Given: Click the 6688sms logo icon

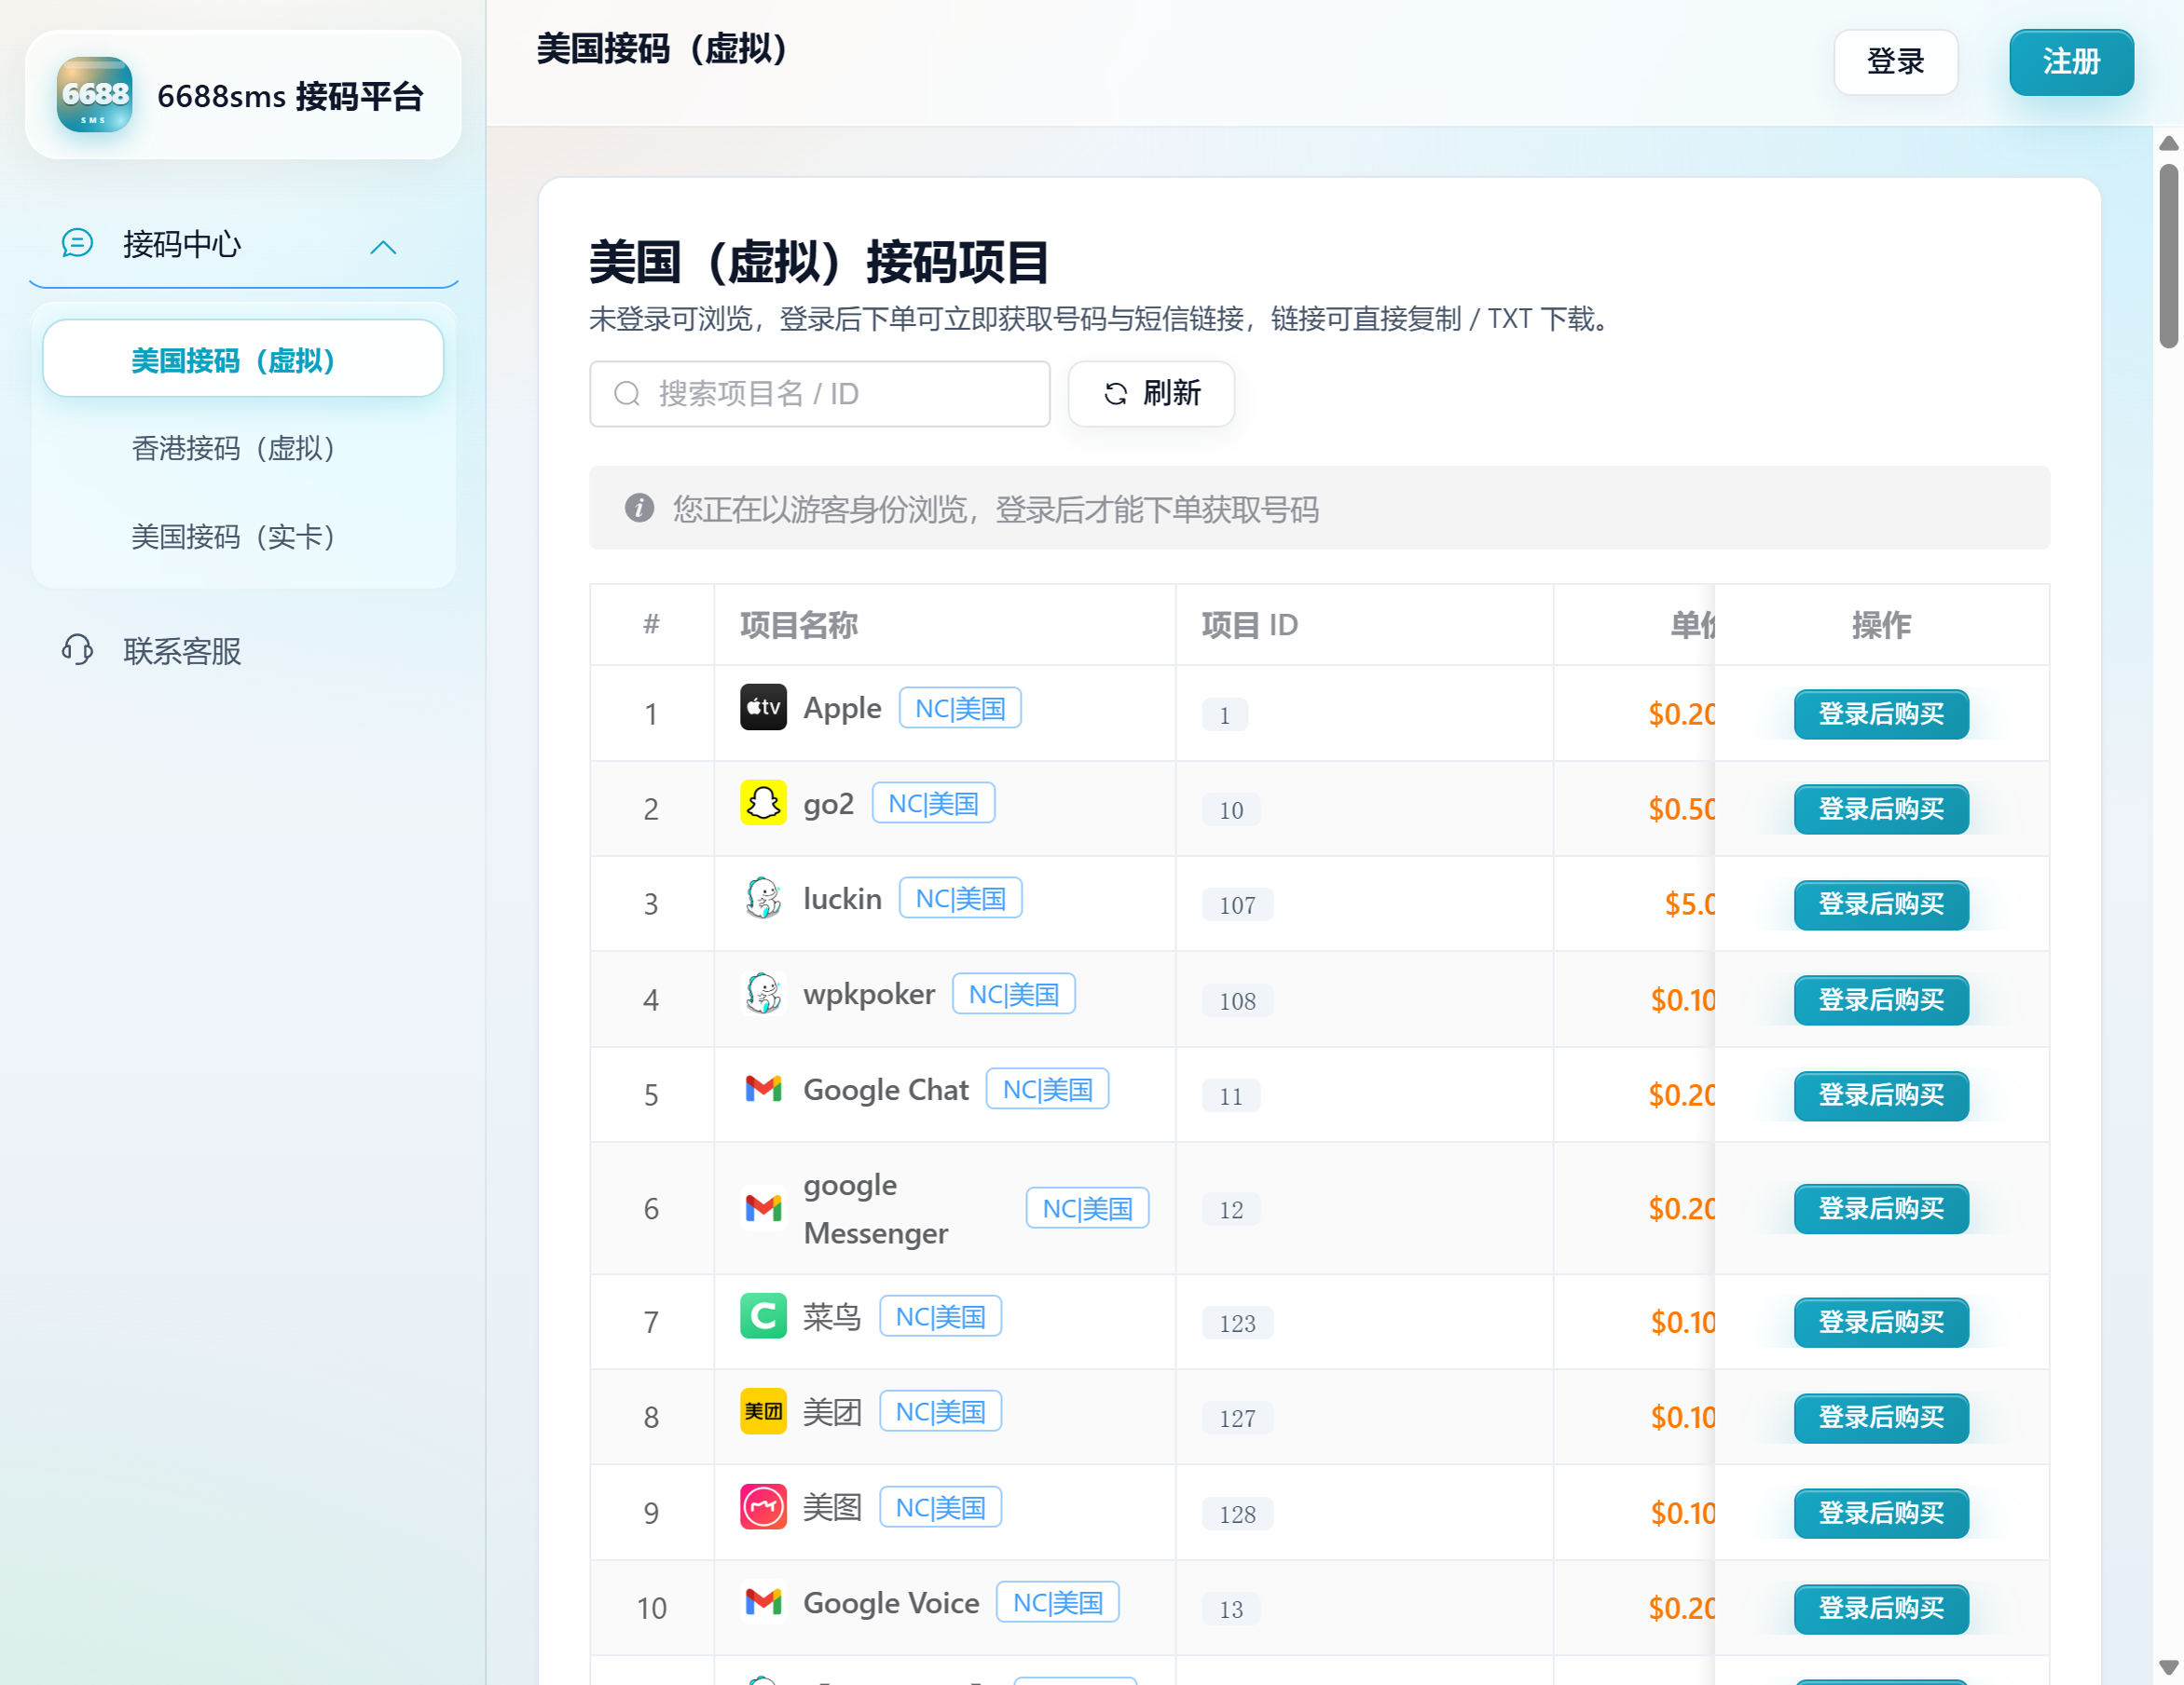Looking at the screenshot, I should click(x=94, y=95).
